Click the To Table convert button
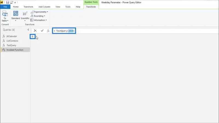This screenshot has height=123, width=219. pyautogui.click(x=5, y=16)
